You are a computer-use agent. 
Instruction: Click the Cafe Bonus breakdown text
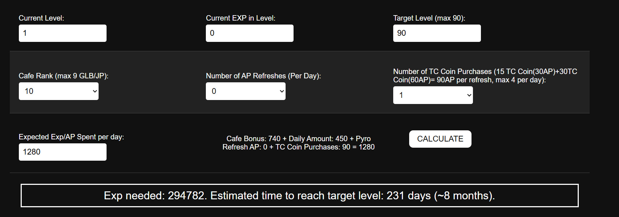click(299, 143)
